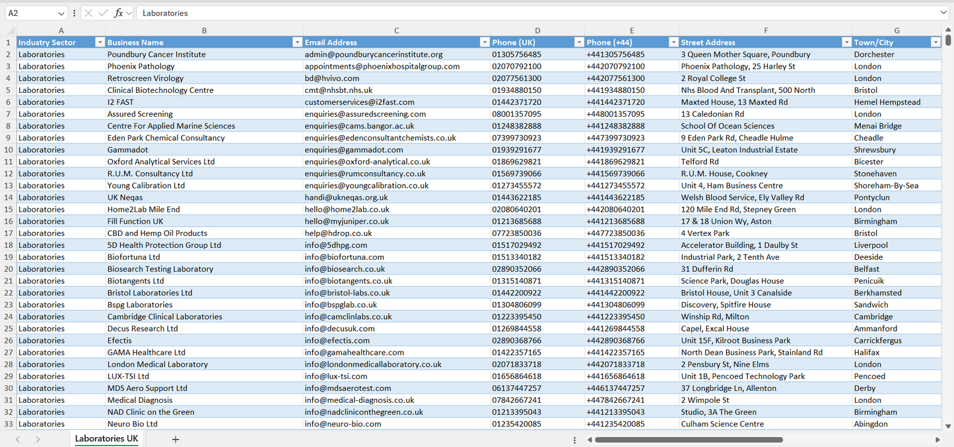The height and width of the screenshot is (447, 954).
Task: Select phone 01517029492 cell
Action: coord(537,245)
